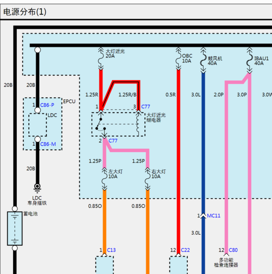Click the IBAU1 40A fuse symbol
This screenshot has height=274, width=272.
[250, 60]
